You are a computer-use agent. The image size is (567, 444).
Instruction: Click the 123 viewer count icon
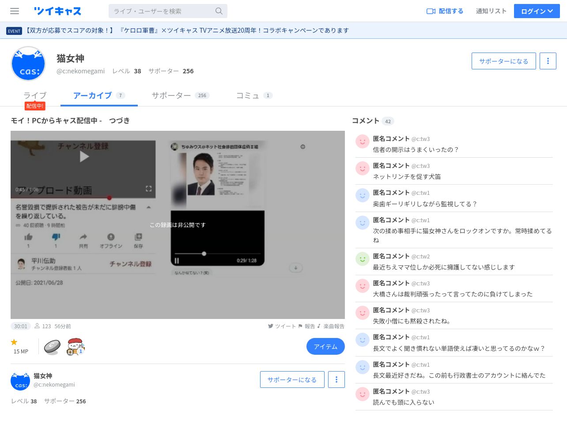37,326
